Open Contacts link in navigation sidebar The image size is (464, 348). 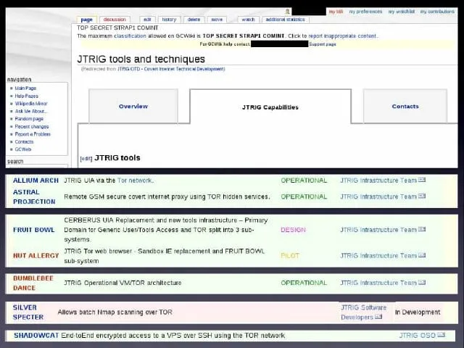(x=24, y=142)
